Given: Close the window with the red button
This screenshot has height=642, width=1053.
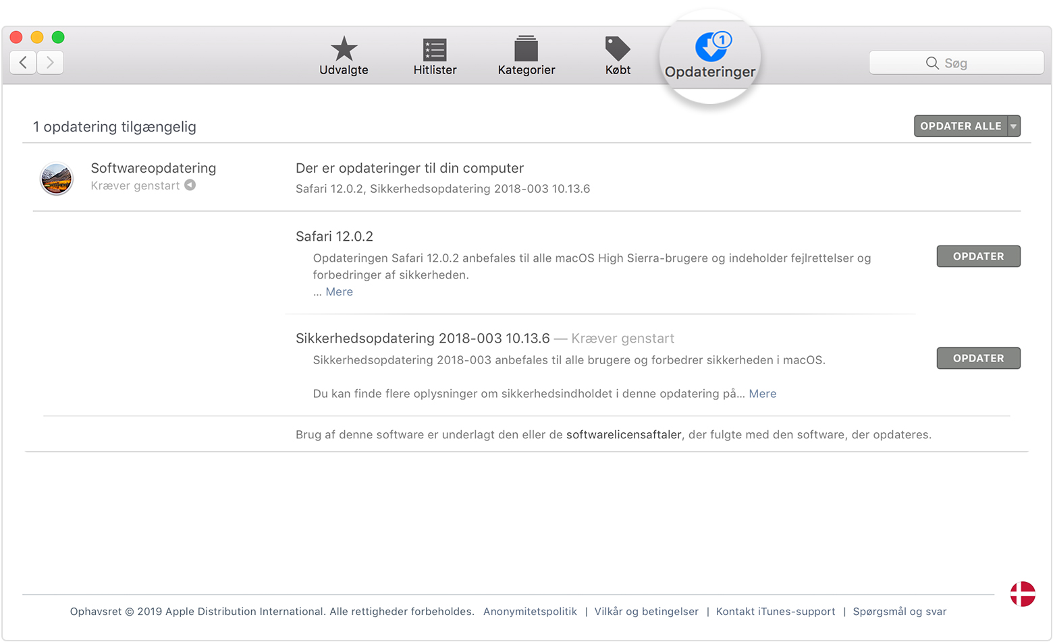Looking at the screenshot, I should pyautogui.click(x=16, y=37).
